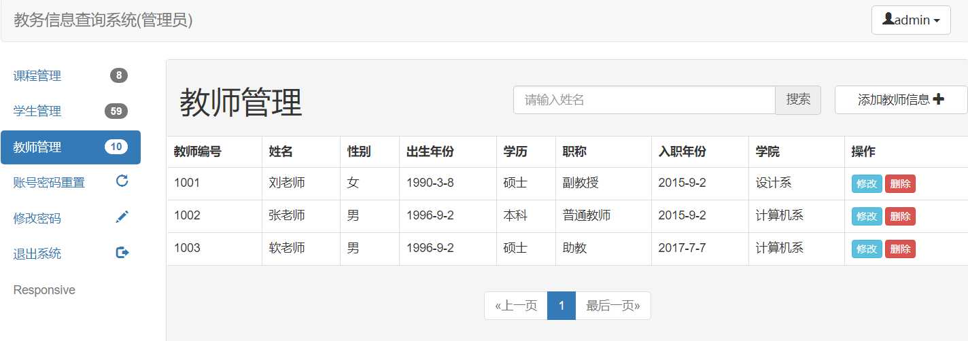Open the admin dropdown caret

pyautogui.click(x=937, y=21)
